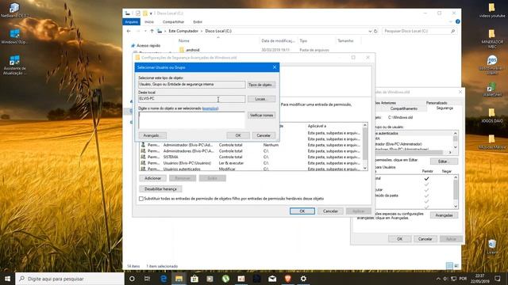The height and width of the screenshot is (285, 508).
Task: Open Explorer help question mark icon
Action: point(457,21)
